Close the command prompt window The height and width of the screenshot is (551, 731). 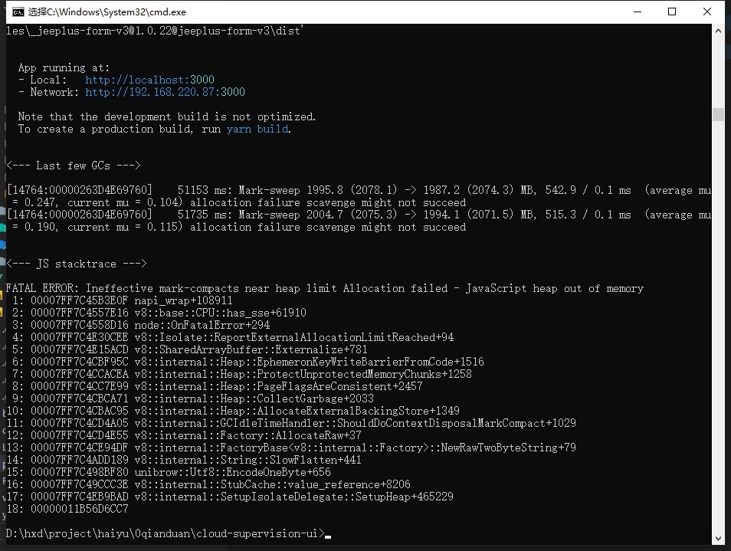(707, 11)
